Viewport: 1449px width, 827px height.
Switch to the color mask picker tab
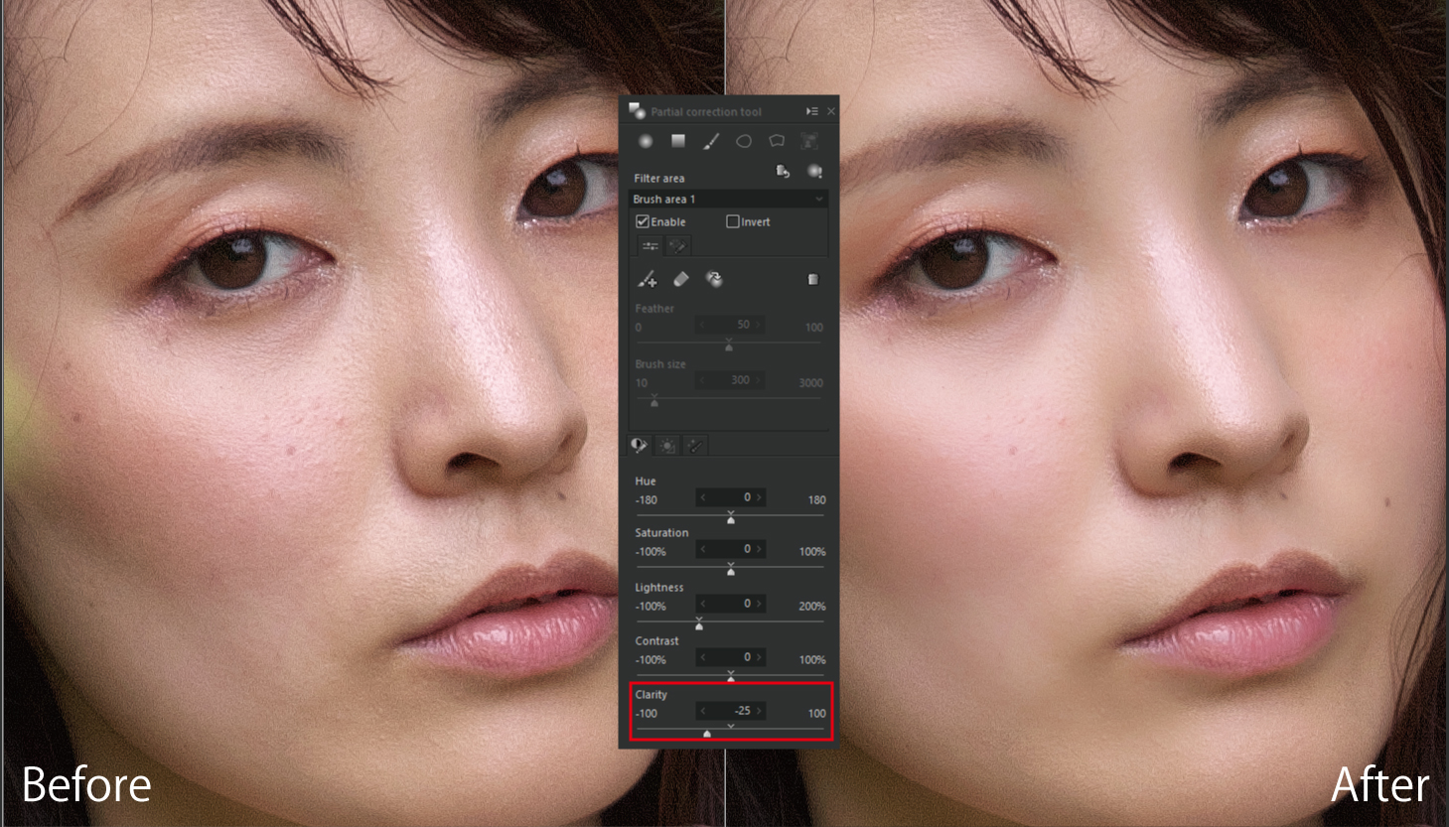click(x=678, y=245)
